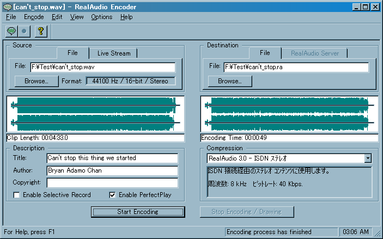Open the Edit menu
This screenshot has height=239, width=383.
(x=57, y=17)
